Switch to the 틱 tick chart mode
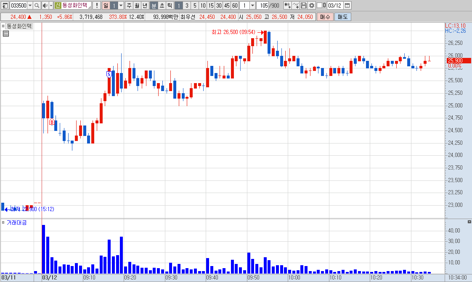Image resolution: width=472 pixels, height=282 pixels. tap(170, 5)
